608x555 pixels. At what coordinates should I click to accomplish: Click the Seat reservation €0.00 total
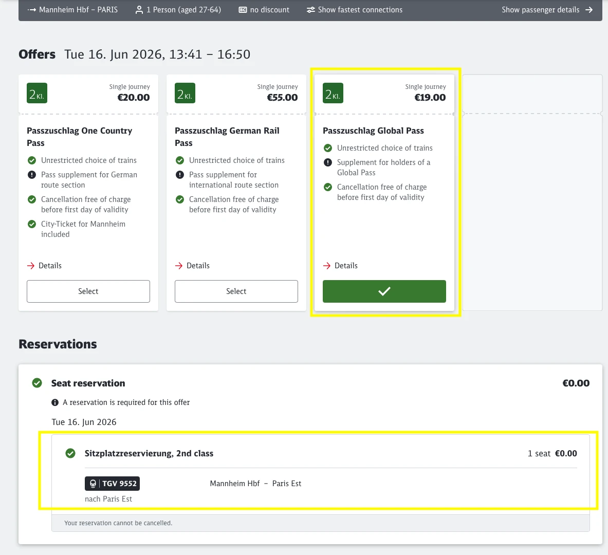click(576, 383)
